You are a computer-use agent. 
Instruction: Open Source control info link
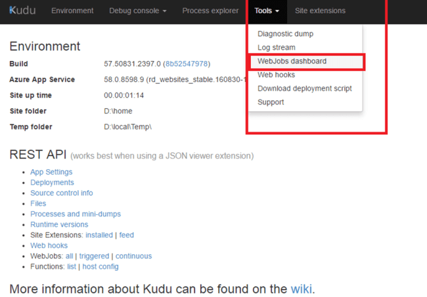(62, 193)
